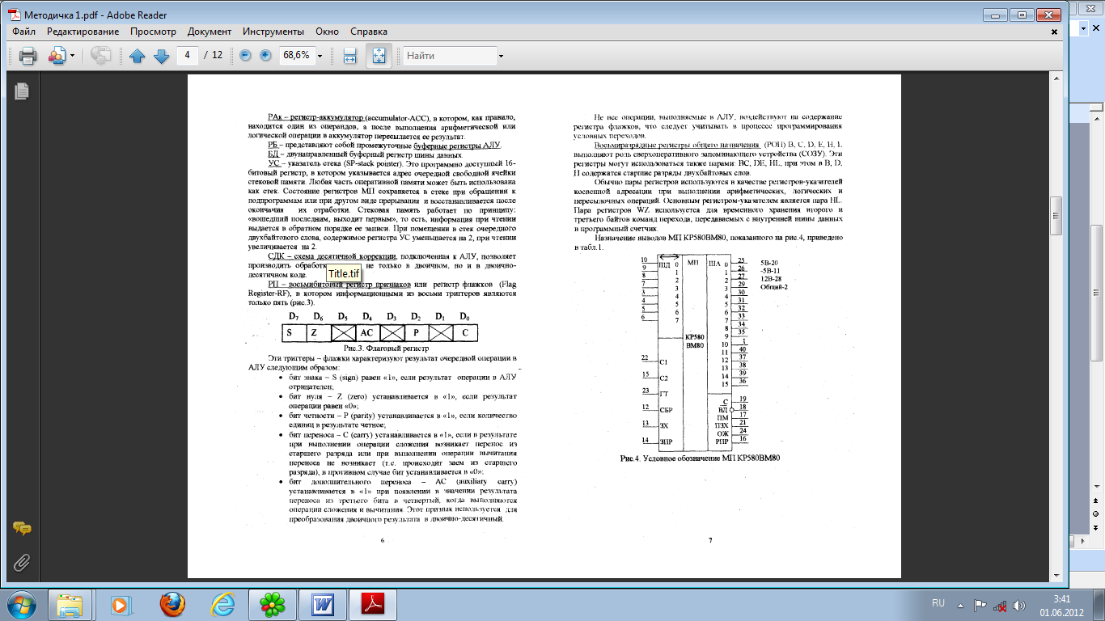Open the Pages panel in left sidebar
This screenshot has height=621, width=1105.
click(22, 91)
